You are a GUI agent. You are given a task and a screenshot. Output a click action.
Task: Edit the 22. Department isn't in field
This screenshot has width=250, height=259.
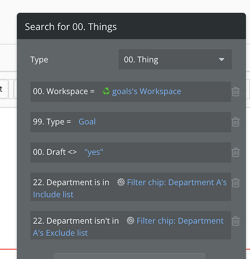[76, 221]
